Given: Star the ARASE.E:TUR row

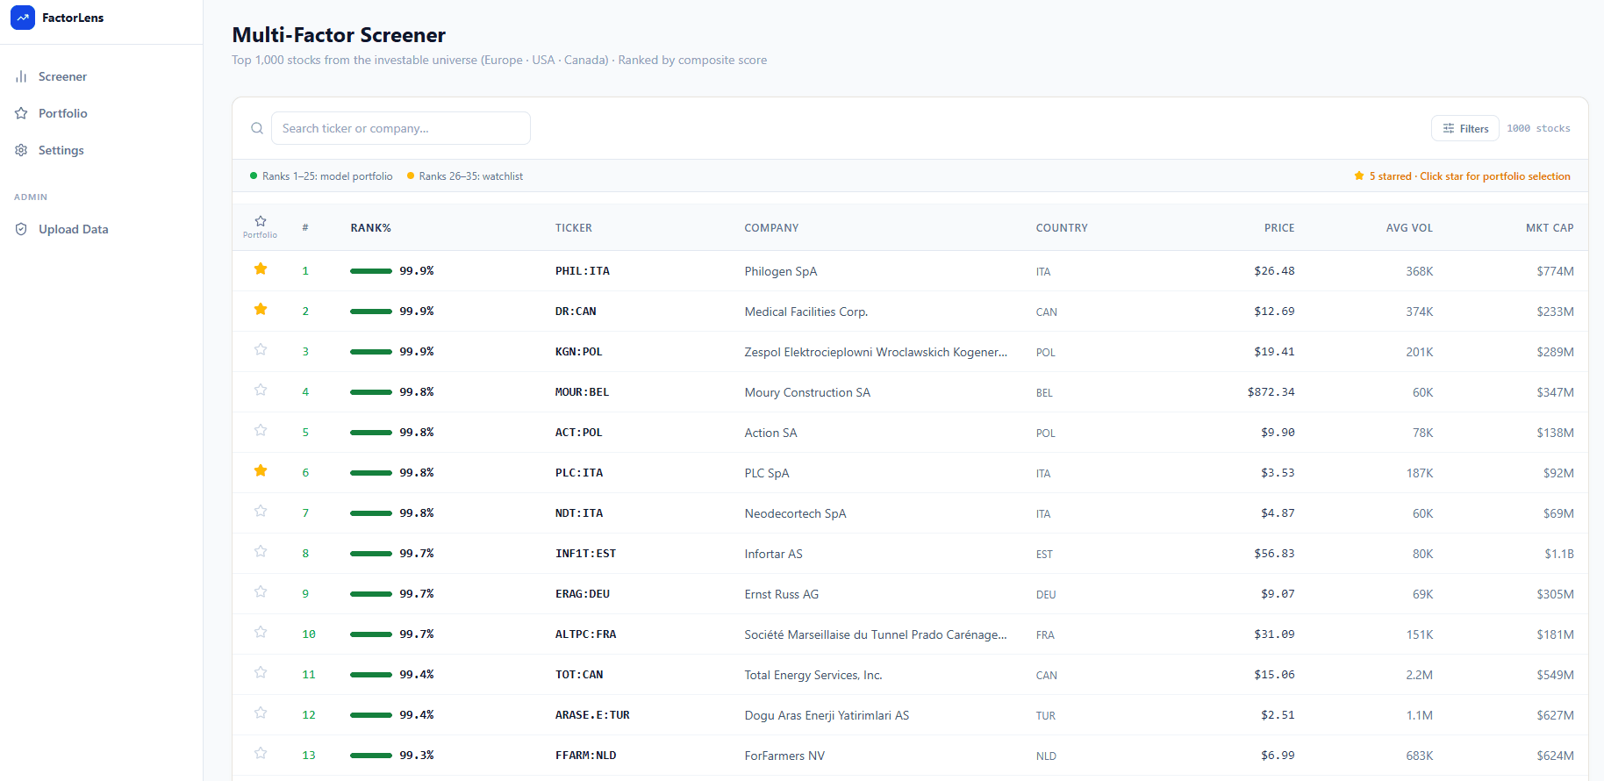Looking at the screenshot, I should point(261,713).
